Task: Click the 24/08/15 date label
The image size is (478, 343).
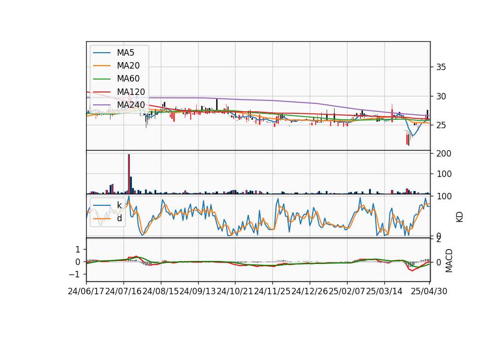Action: coord(161,291)
